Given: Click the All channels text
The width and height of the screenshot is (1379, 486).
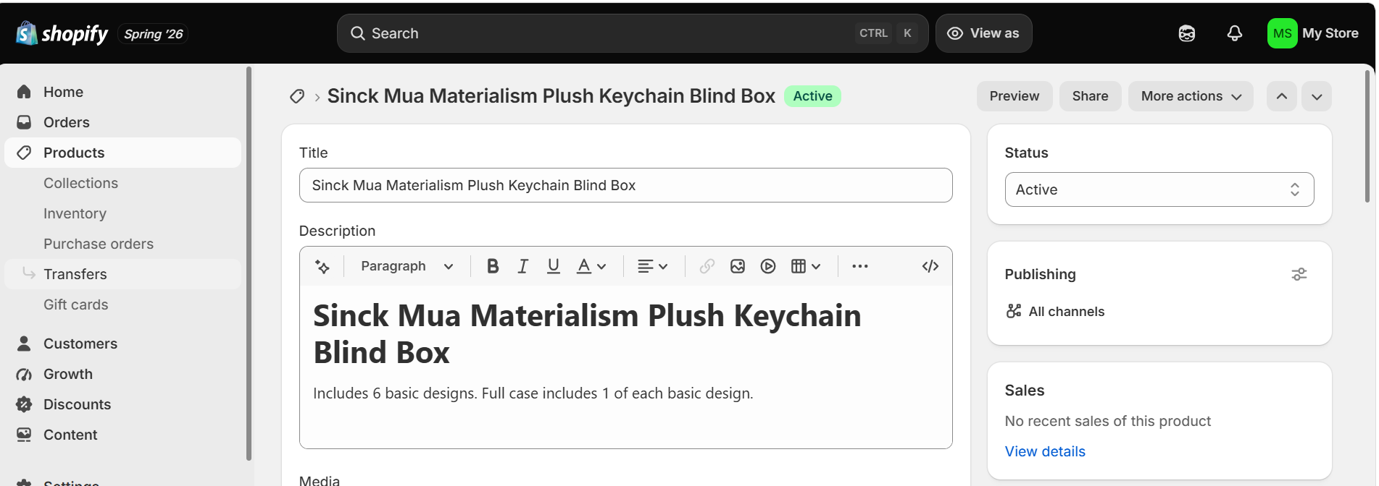Looking at the screenshot, I should click(1066, 312).
